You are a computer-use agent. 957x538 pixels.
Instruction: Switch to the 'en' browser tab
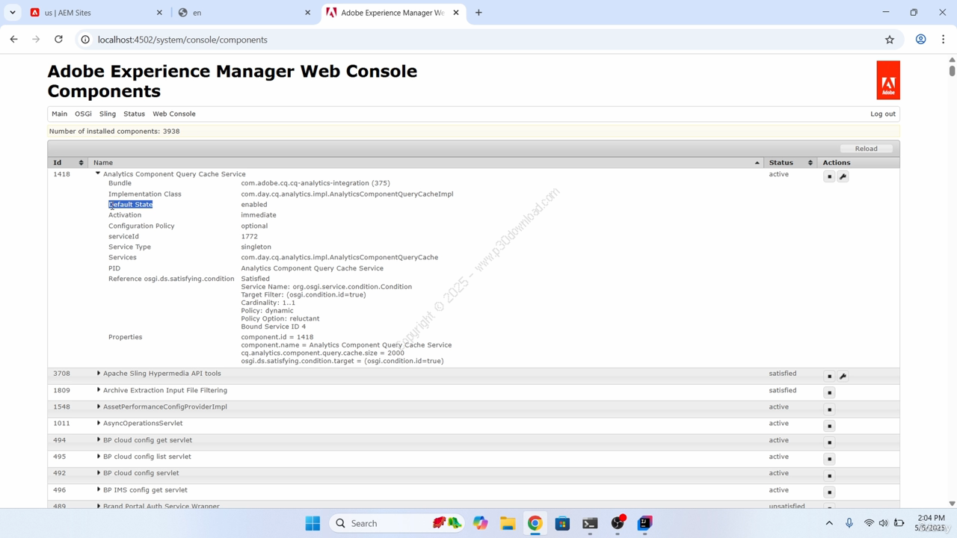[243, 13]
